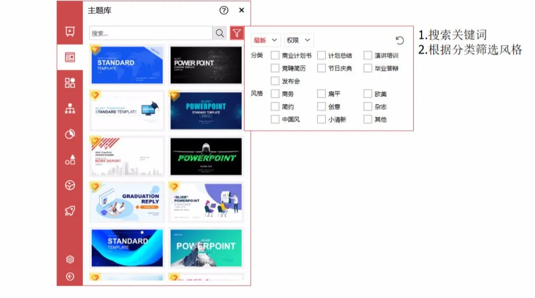Open the 权限 dropdown
This screenshot has height=298, width=535.
[x=298, y=40]
